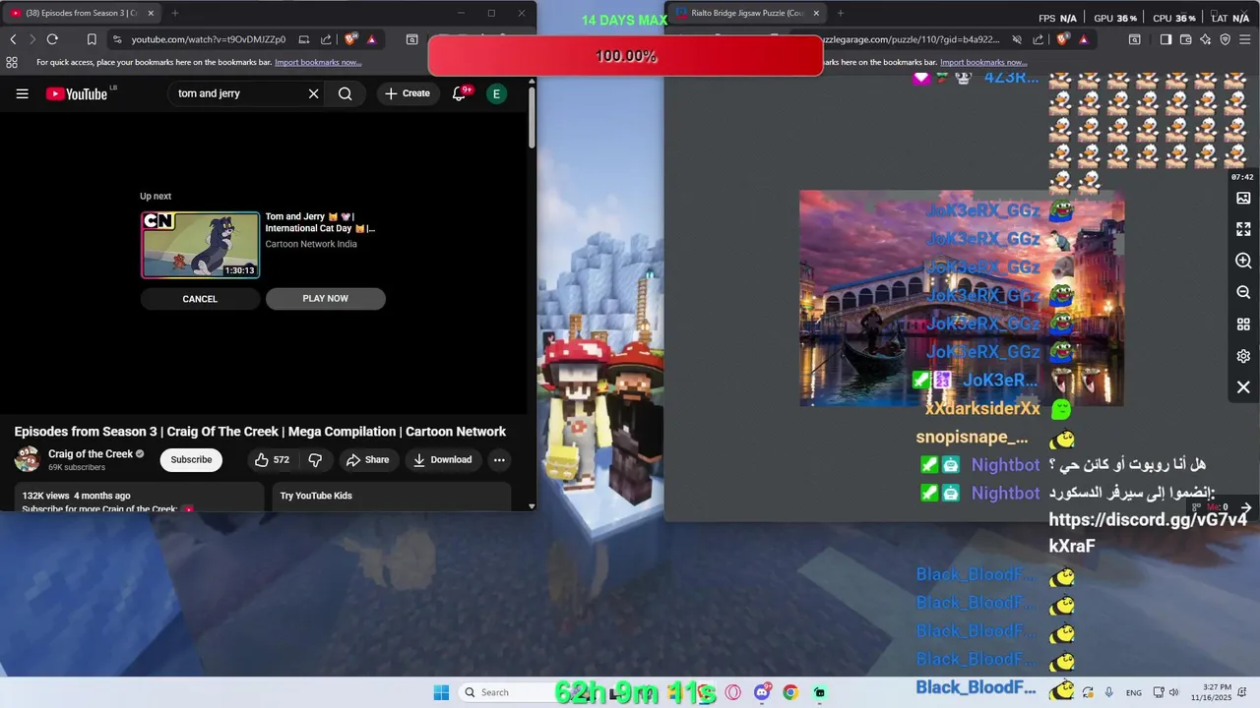The width and height of the screenshot is (1260, 708).
Task: Toggle fullscreen in puzzle sidebar
Action: pyautogui.click(x=1243, y=229)
